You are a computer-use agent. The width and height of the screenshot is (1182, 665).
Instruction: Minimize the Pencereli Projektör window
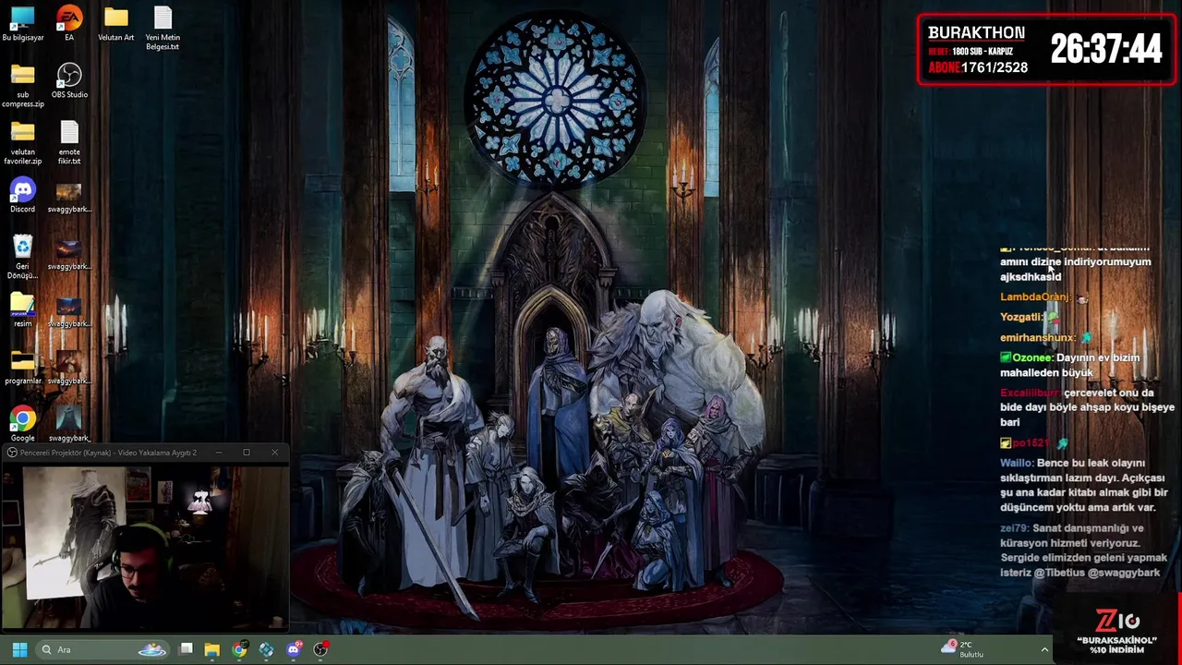point(219,453)
